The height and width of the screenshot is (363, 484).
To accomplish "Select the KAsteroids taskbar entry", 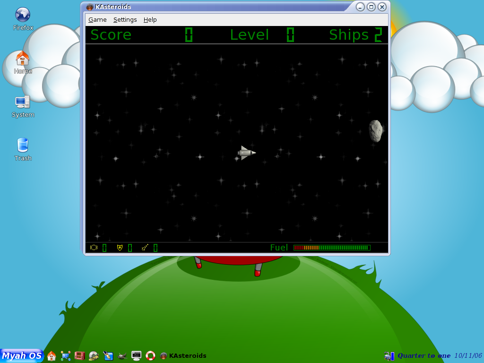I will pos(183,356).
